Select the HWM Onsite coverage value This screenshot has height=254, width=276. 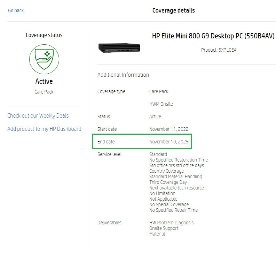[x=161, y=104]
